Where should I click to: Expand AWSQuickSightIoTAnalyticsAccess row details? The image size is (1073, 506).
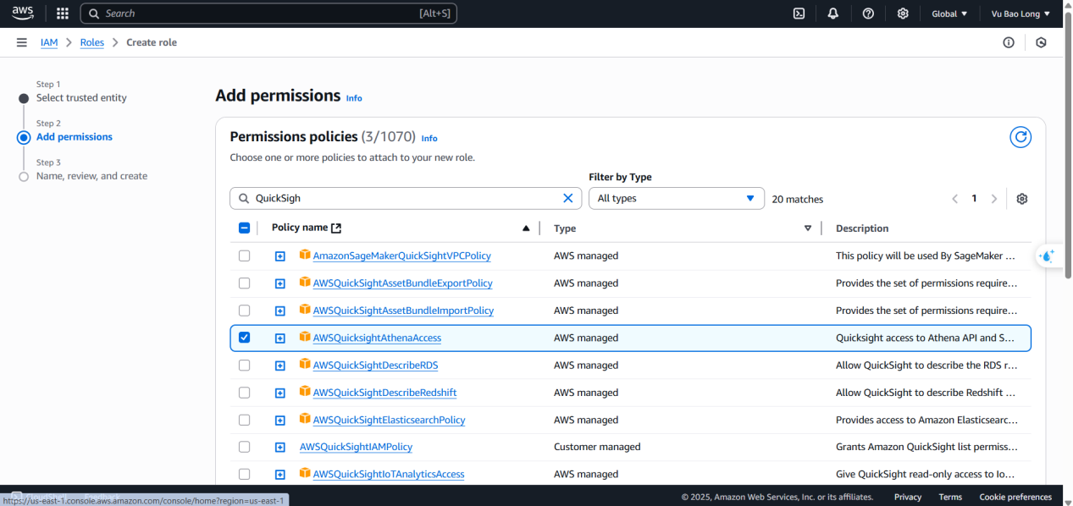[280, 475]
